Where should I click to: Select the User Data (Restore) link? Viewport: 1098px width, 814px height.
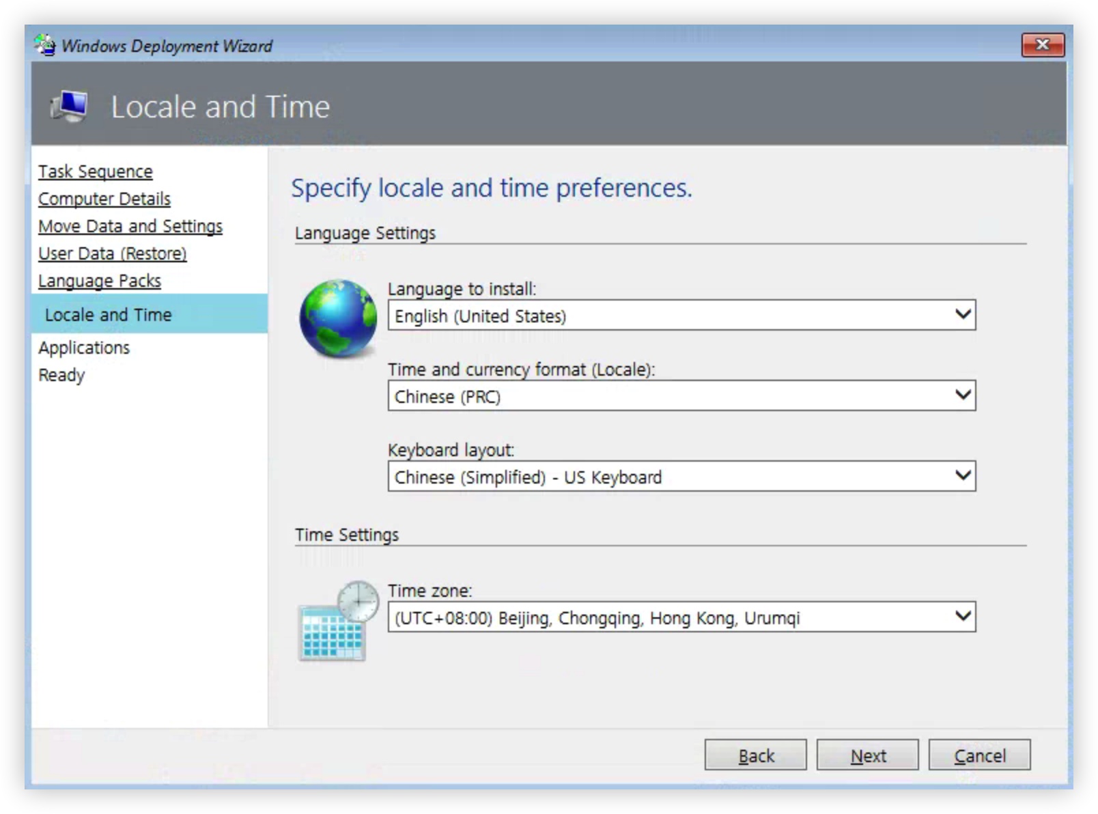point(113,253)
